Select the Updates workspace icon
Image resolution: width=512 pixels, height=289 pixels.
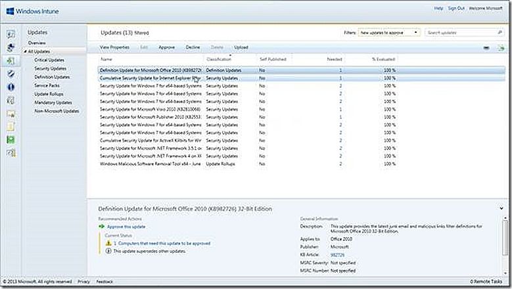11,60
